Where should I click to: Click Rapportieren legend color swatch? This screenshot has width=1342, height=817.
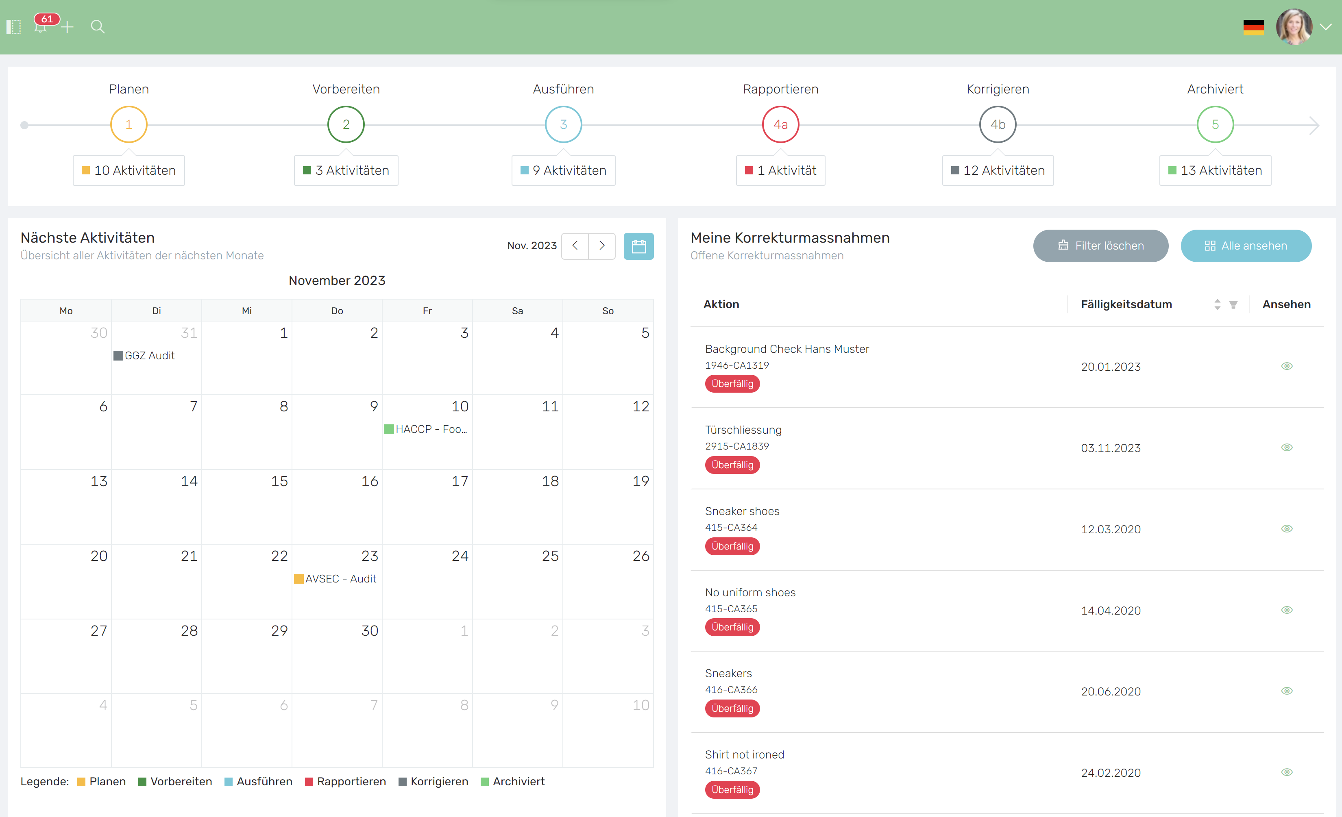tap(309, 782)
